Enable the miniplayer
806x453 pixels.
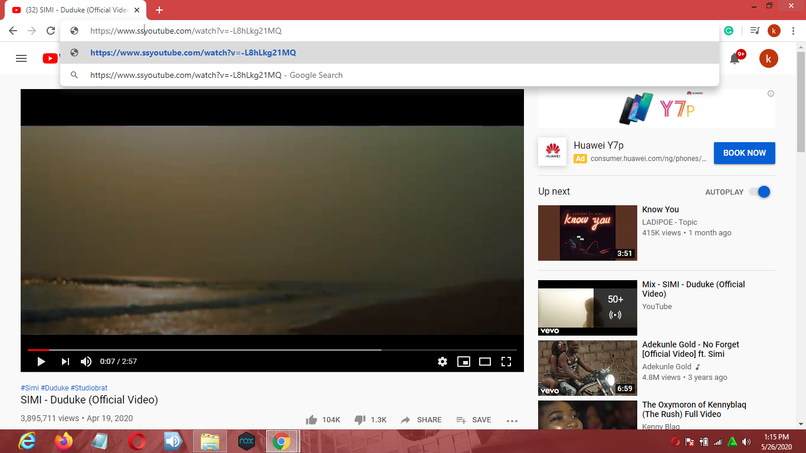click(464, 362)
